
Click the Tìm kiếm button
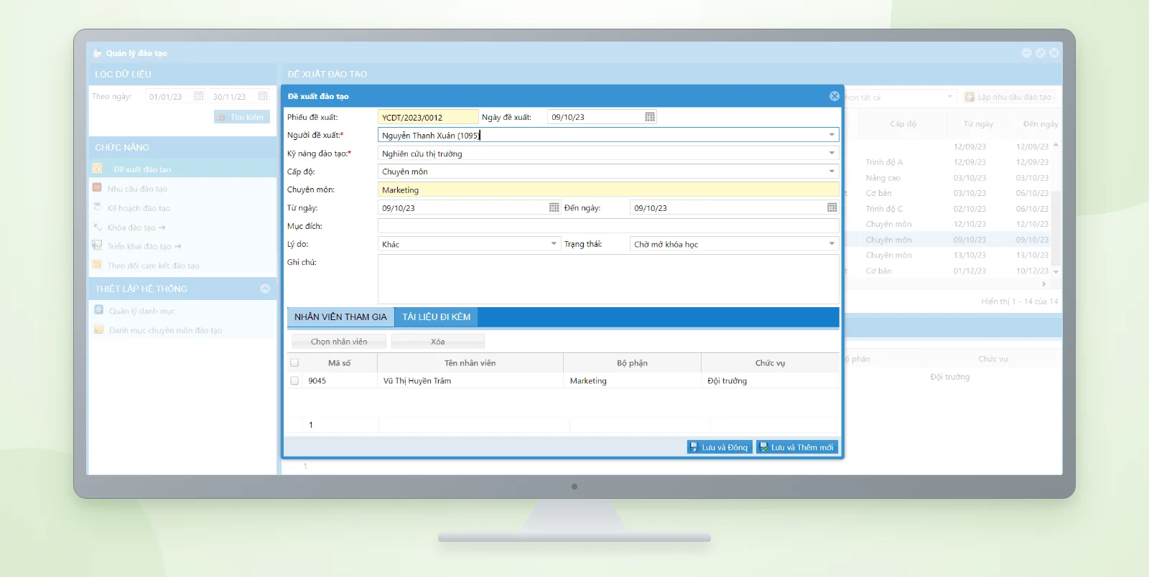tap(241, 117)
